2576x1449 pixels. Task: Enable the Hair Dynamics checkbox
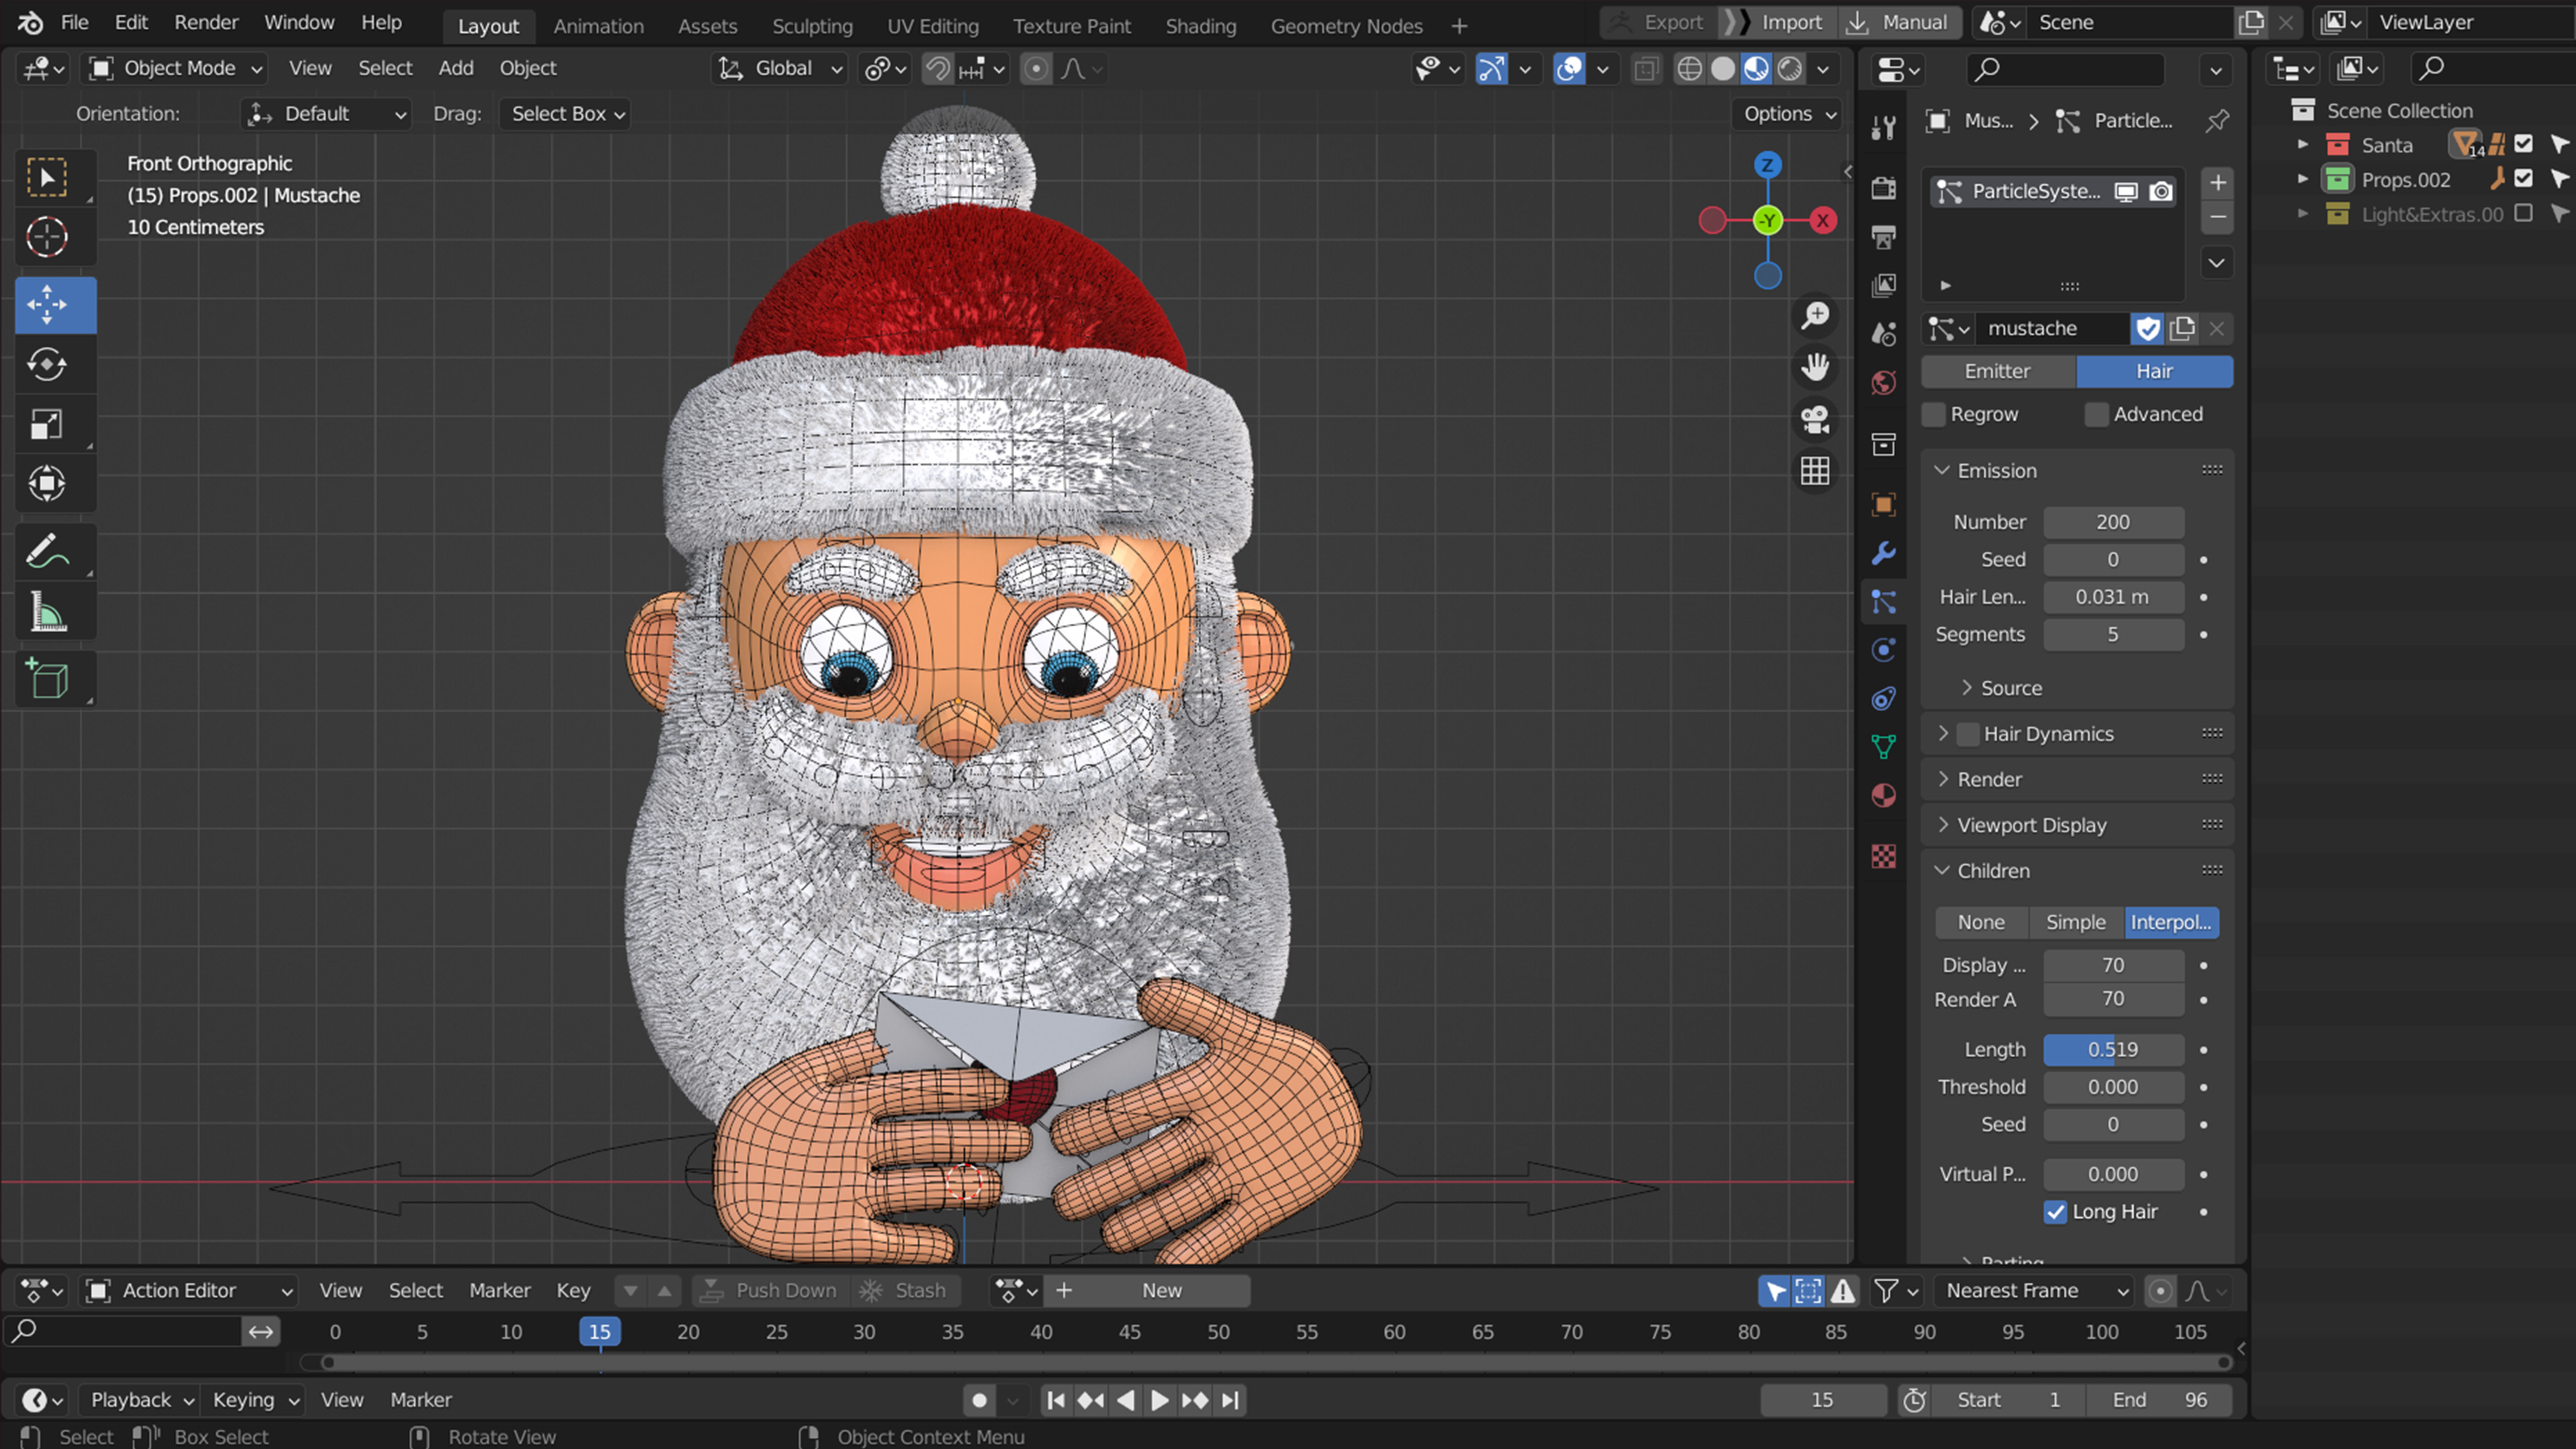1968,734
